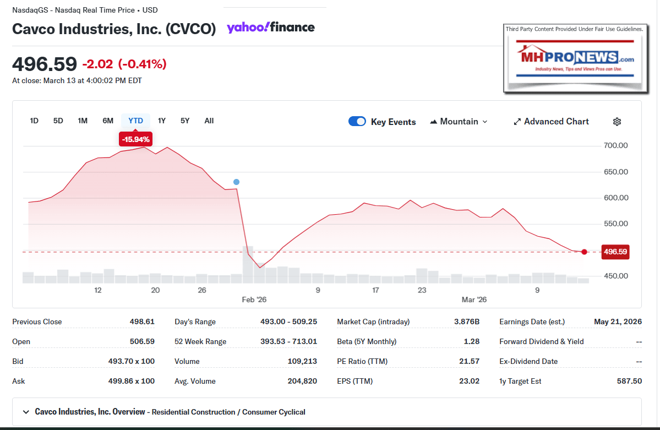660x430 pixels.
Task: Click the YTD range tab
Action: pyautogui.click(x=135, y=121)
